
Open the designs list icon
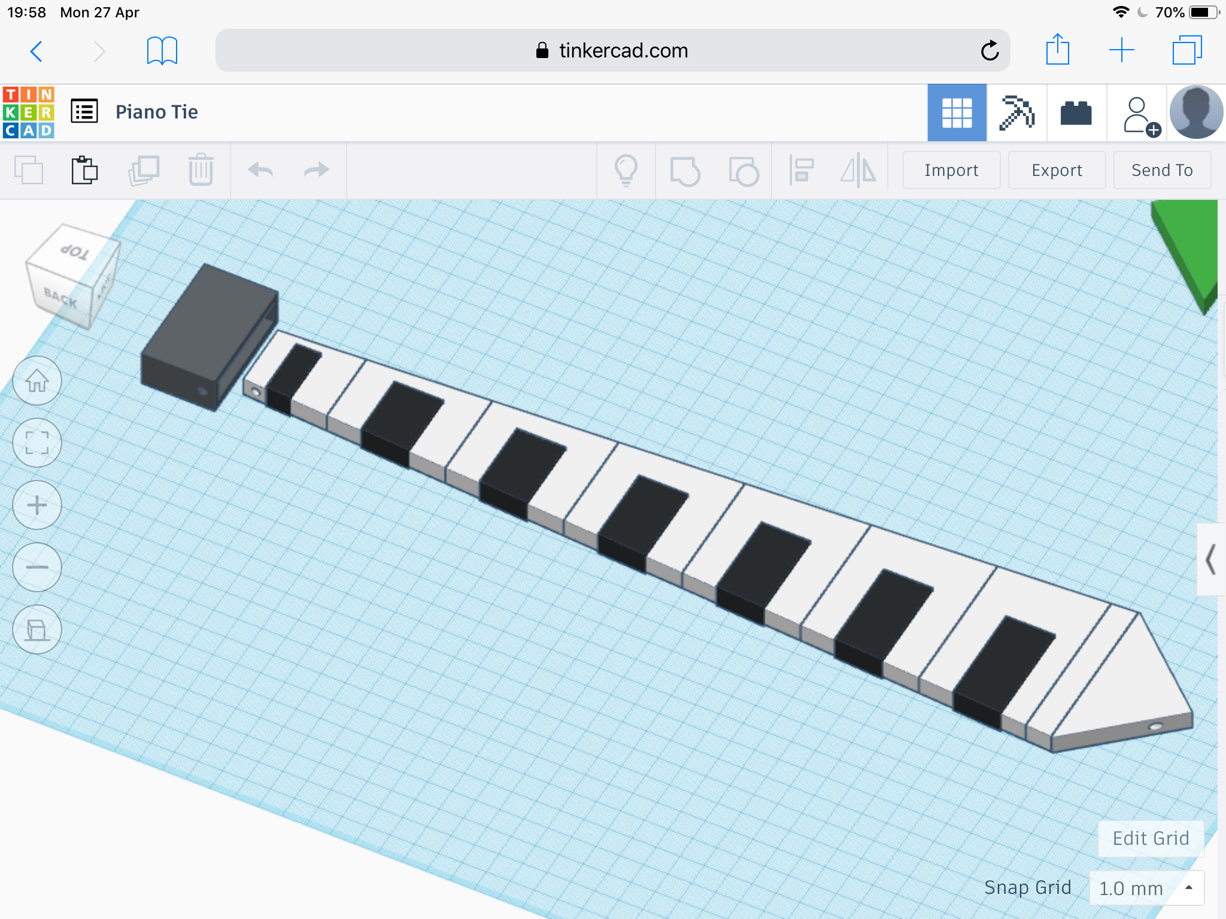point(84,111)
